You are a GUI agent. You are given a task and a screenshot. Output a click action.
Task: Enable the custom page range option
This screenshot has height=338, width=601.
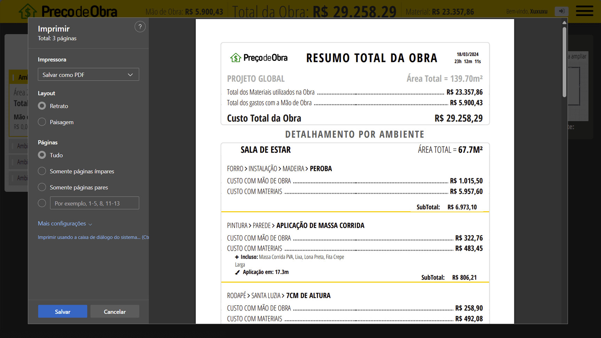click(x=41, y=203)
